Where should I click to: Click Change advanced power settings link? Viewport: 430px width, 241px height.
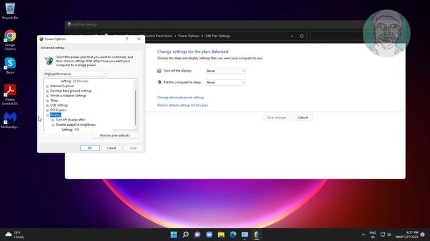tap(181, 97)
